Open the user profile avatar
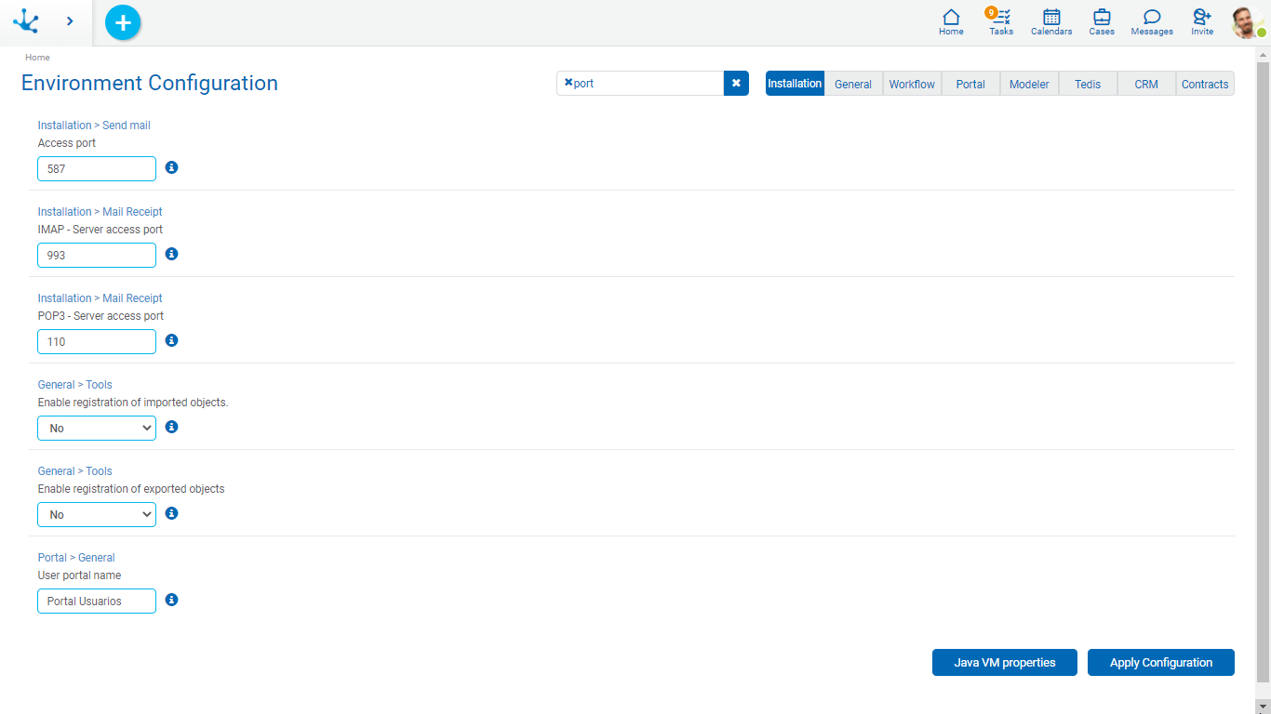1271x714 pixels. 1245,22
